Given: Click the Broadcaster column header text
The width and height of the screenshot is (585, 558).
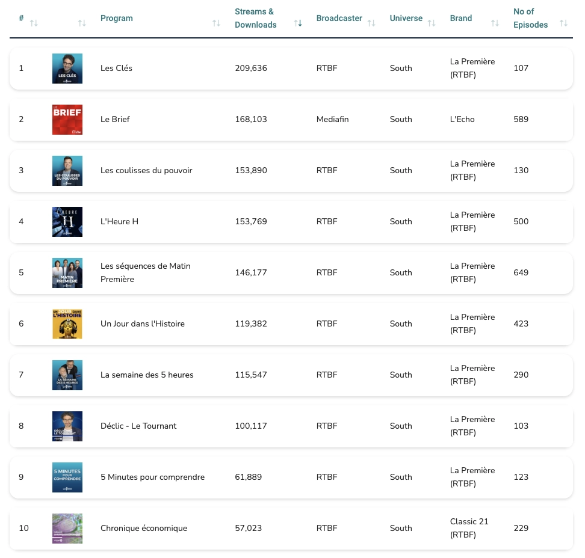Looking at the screenshot, I should pyautogui.click(x=339, y=18).
